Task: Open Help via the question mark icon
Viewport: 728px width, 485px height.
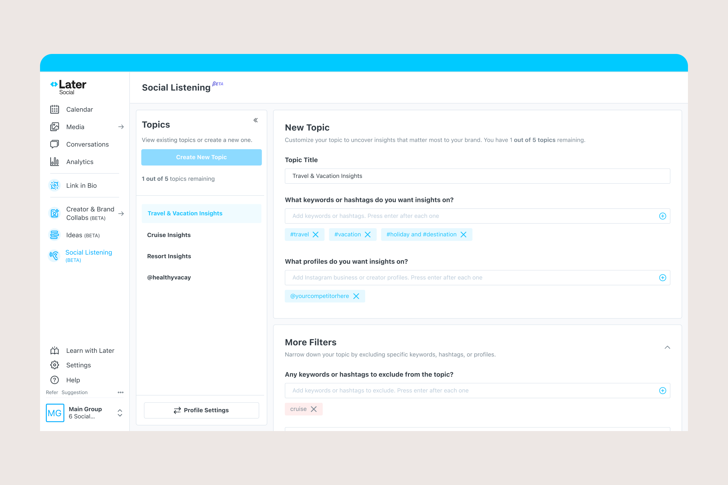Action: tap(54, 380)
